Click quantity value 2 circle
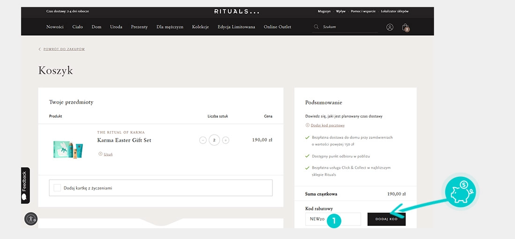This screenshot has width=515, height=239. pos(214,140)
